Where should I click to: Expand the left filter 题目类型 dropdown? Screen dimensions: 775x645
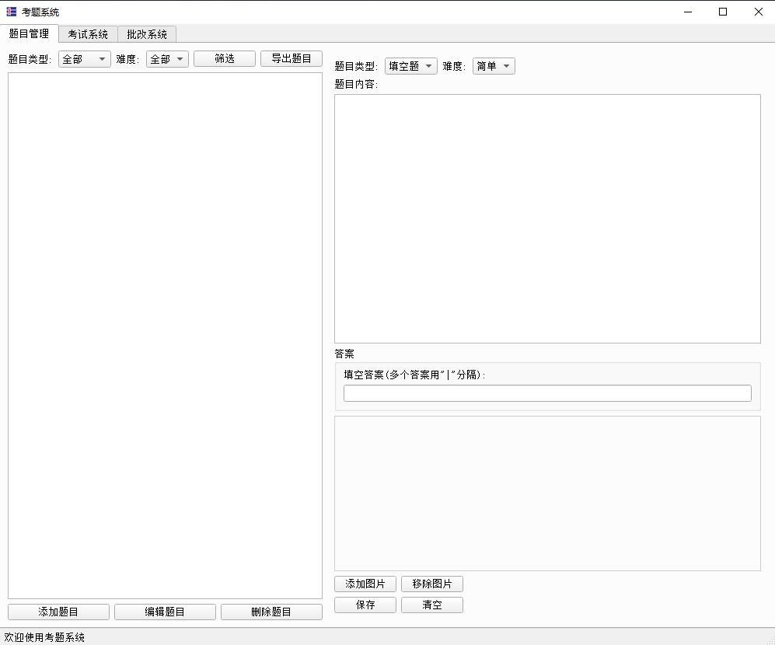pyautogui.click(x=85, y=59)
